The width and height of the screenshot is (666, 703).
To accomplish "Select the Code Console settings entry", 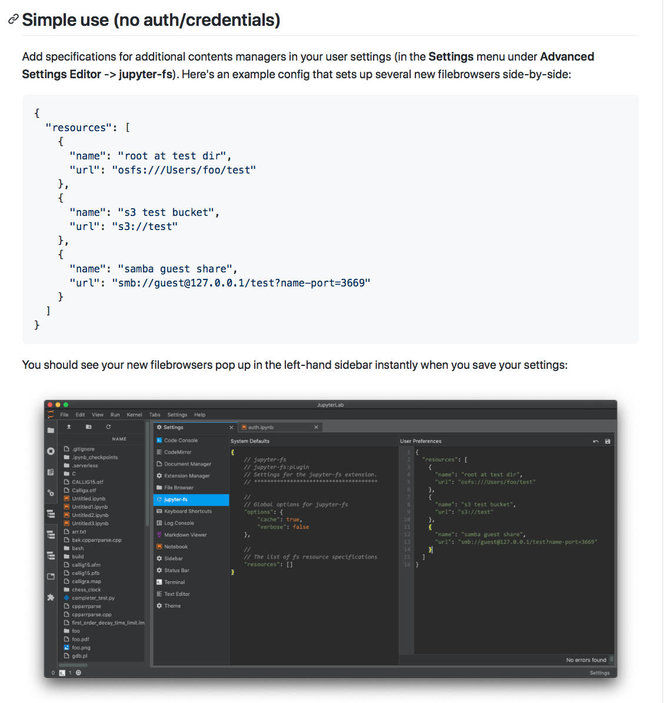I will point(191,440).
